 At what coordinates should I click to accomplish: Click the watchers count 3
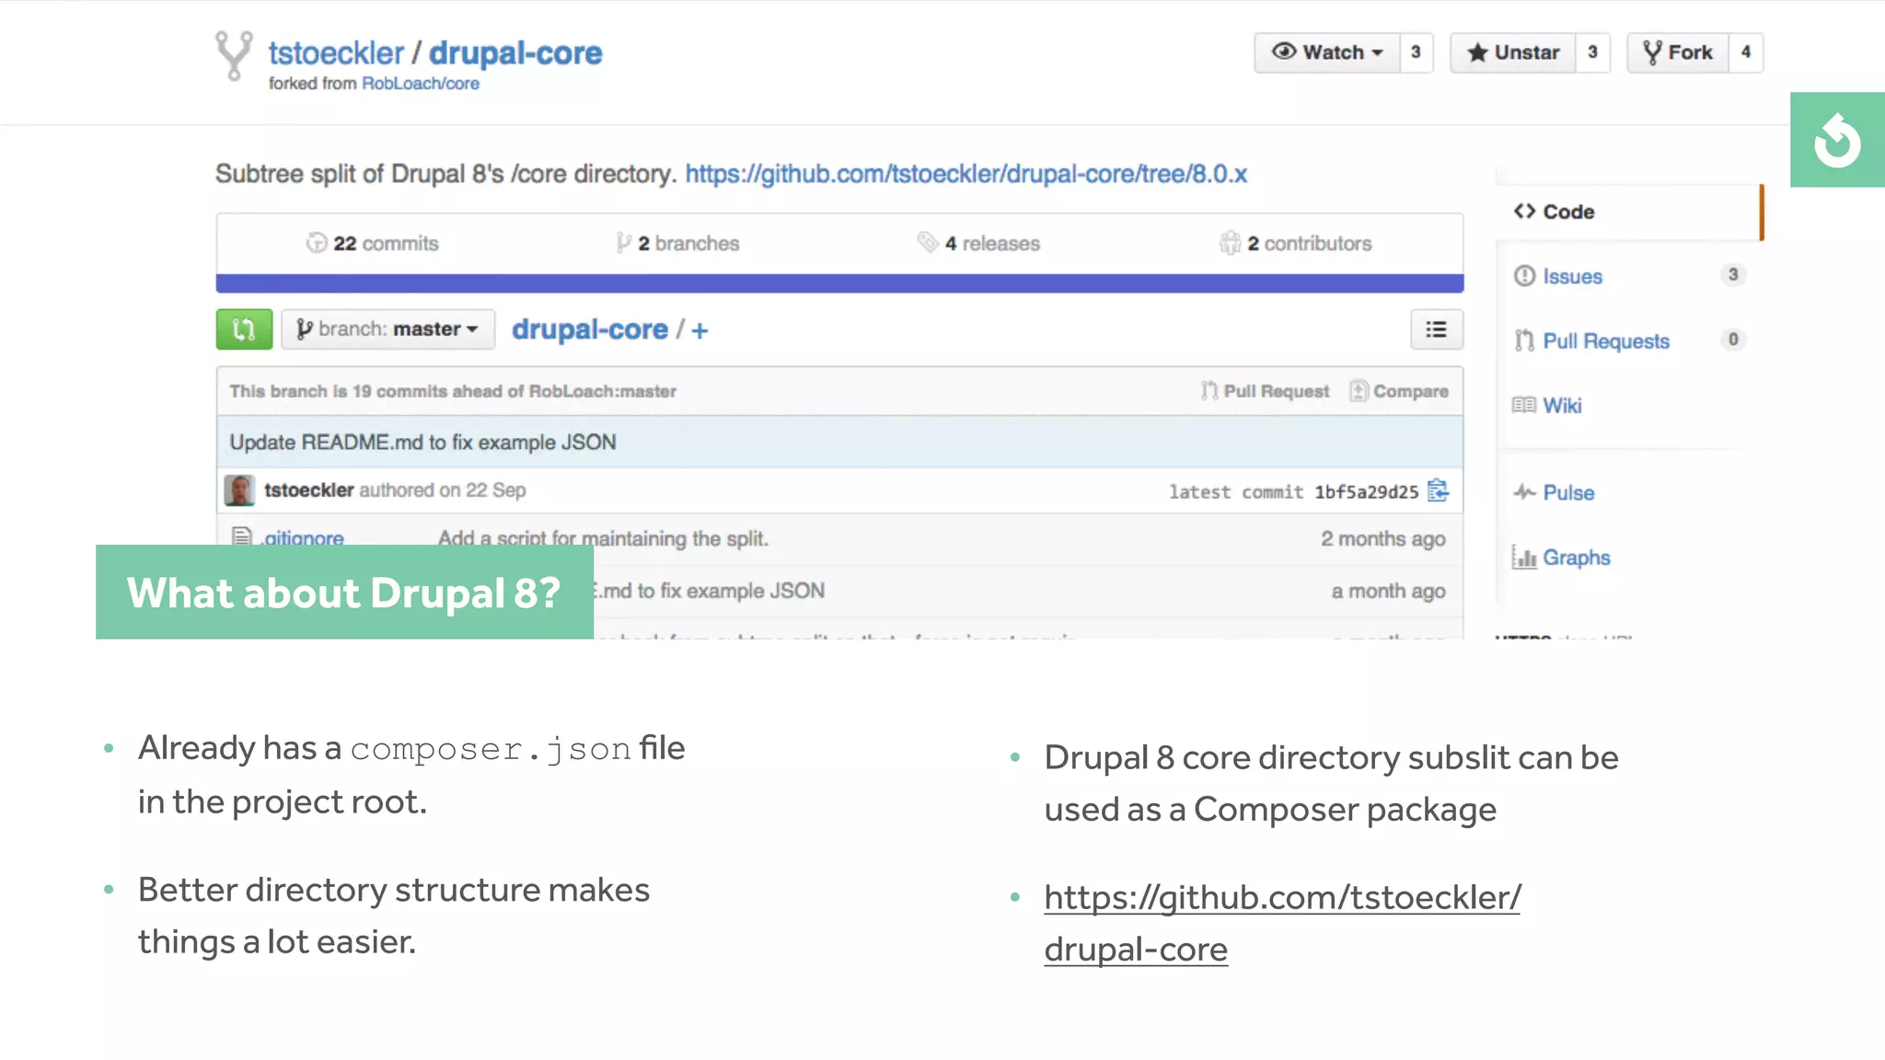pos(1416,52)
